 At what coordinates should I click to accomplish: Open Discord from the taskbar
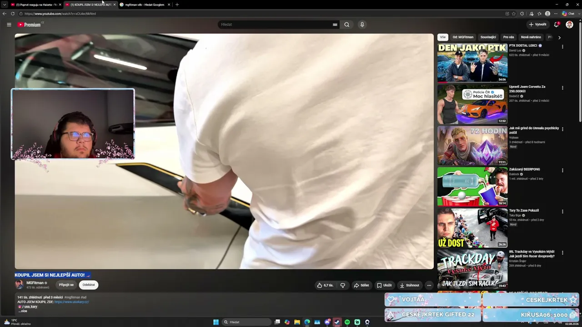click(x=327, y=322)
